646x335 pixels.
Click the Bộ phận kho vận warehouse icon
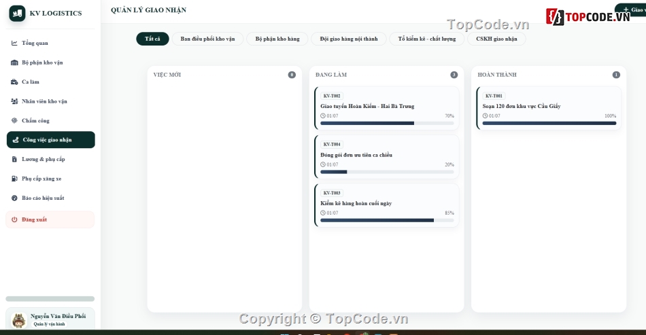14,63
